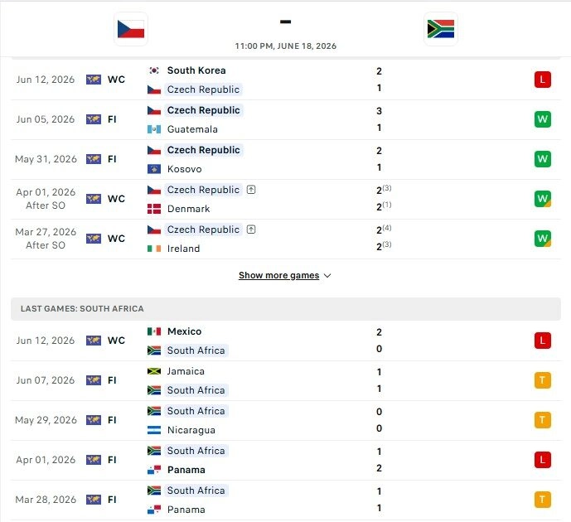The image size is (571, 522).
Task: Open the Nicaragua team link
Action: [191, 430]
